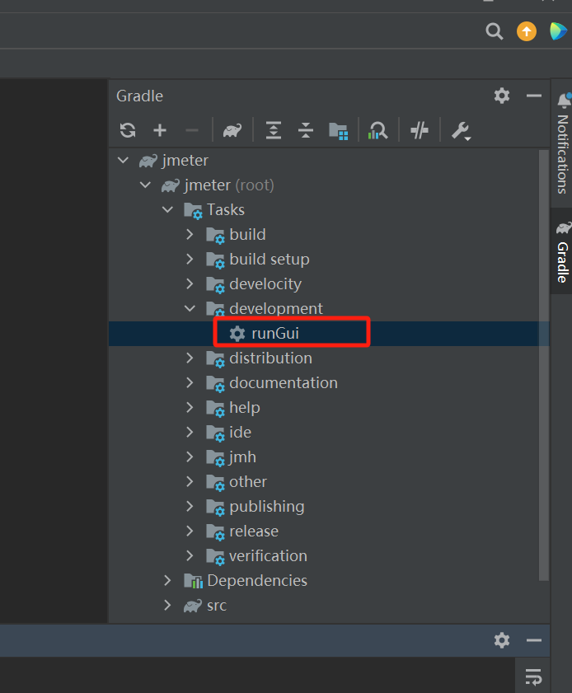Select the publishing folder label

tap(266, 507)
